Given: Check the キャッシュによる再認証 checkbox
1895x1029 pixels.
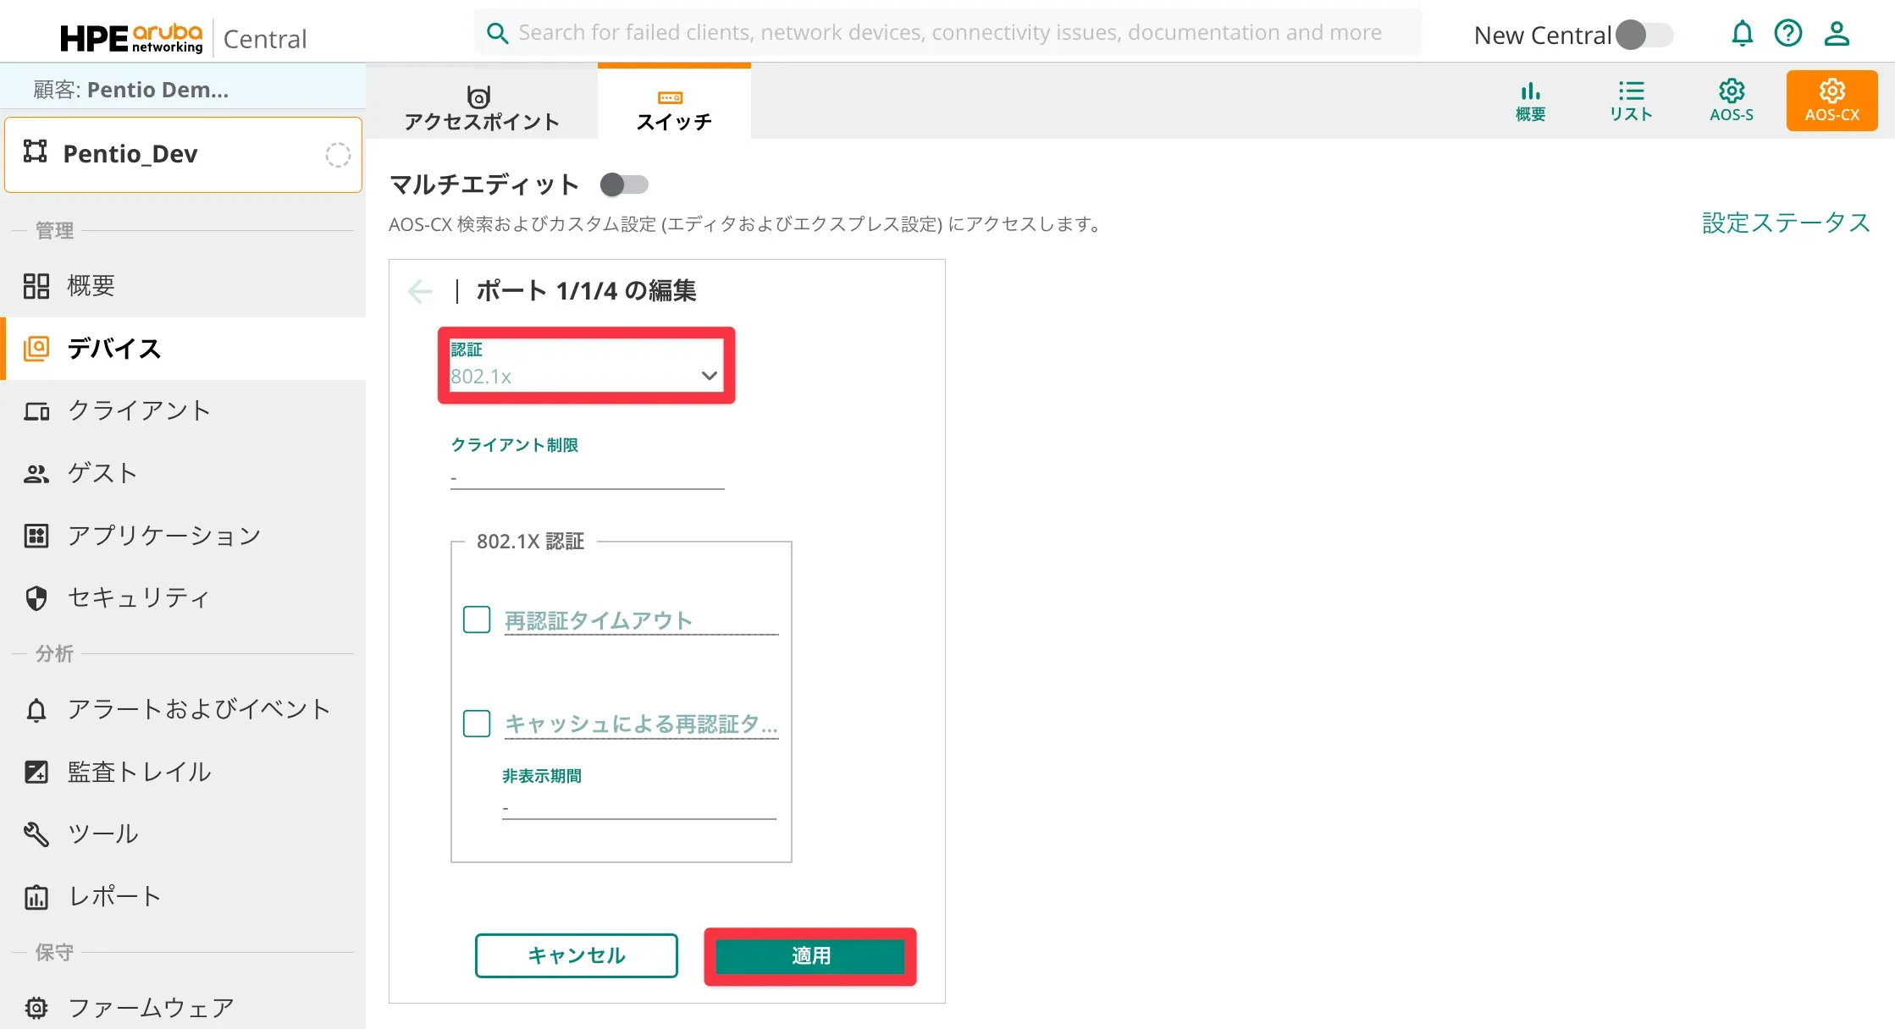Looking at the screenshot, I should pyautogui.click(x=477, y=724).
